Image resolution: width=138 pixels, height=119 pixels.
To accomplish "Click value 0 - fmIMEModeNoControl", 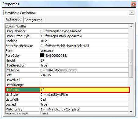I will tap(59, 70).
